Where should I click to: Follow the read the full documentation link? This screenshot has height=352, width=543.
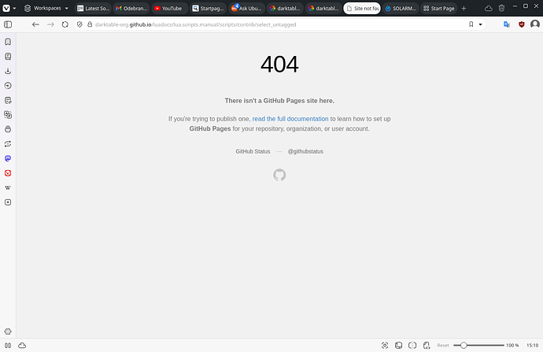pyautogui.click(x=290, y=119)
